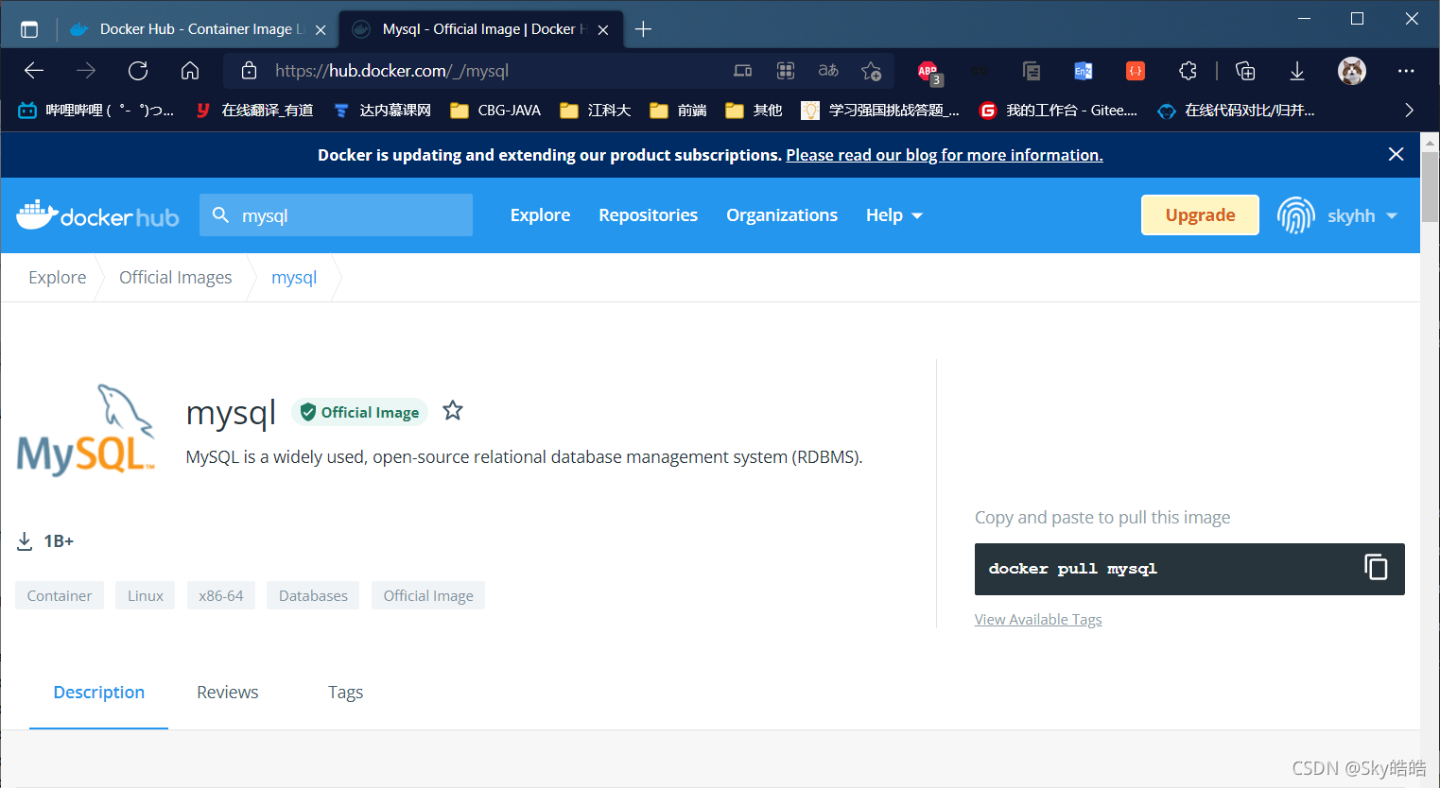The image size is (1440, 788).
Task: Open the Gitee workbench bookmark
Action: click(1058, 111)
